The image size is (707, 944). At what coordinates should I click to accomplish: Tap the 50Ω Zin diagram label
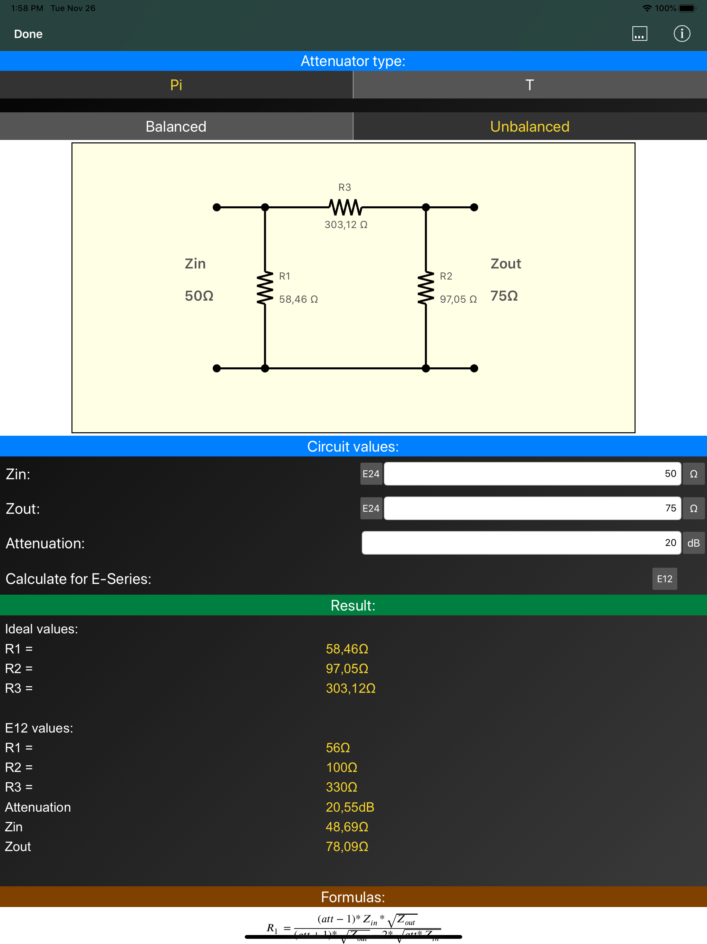pos(199,296)
